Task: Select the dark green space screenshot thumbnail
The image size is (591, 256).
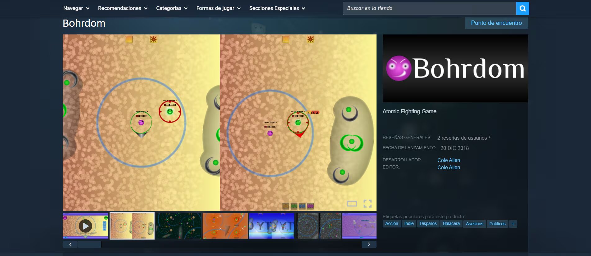Action: (x=178, y=226)
